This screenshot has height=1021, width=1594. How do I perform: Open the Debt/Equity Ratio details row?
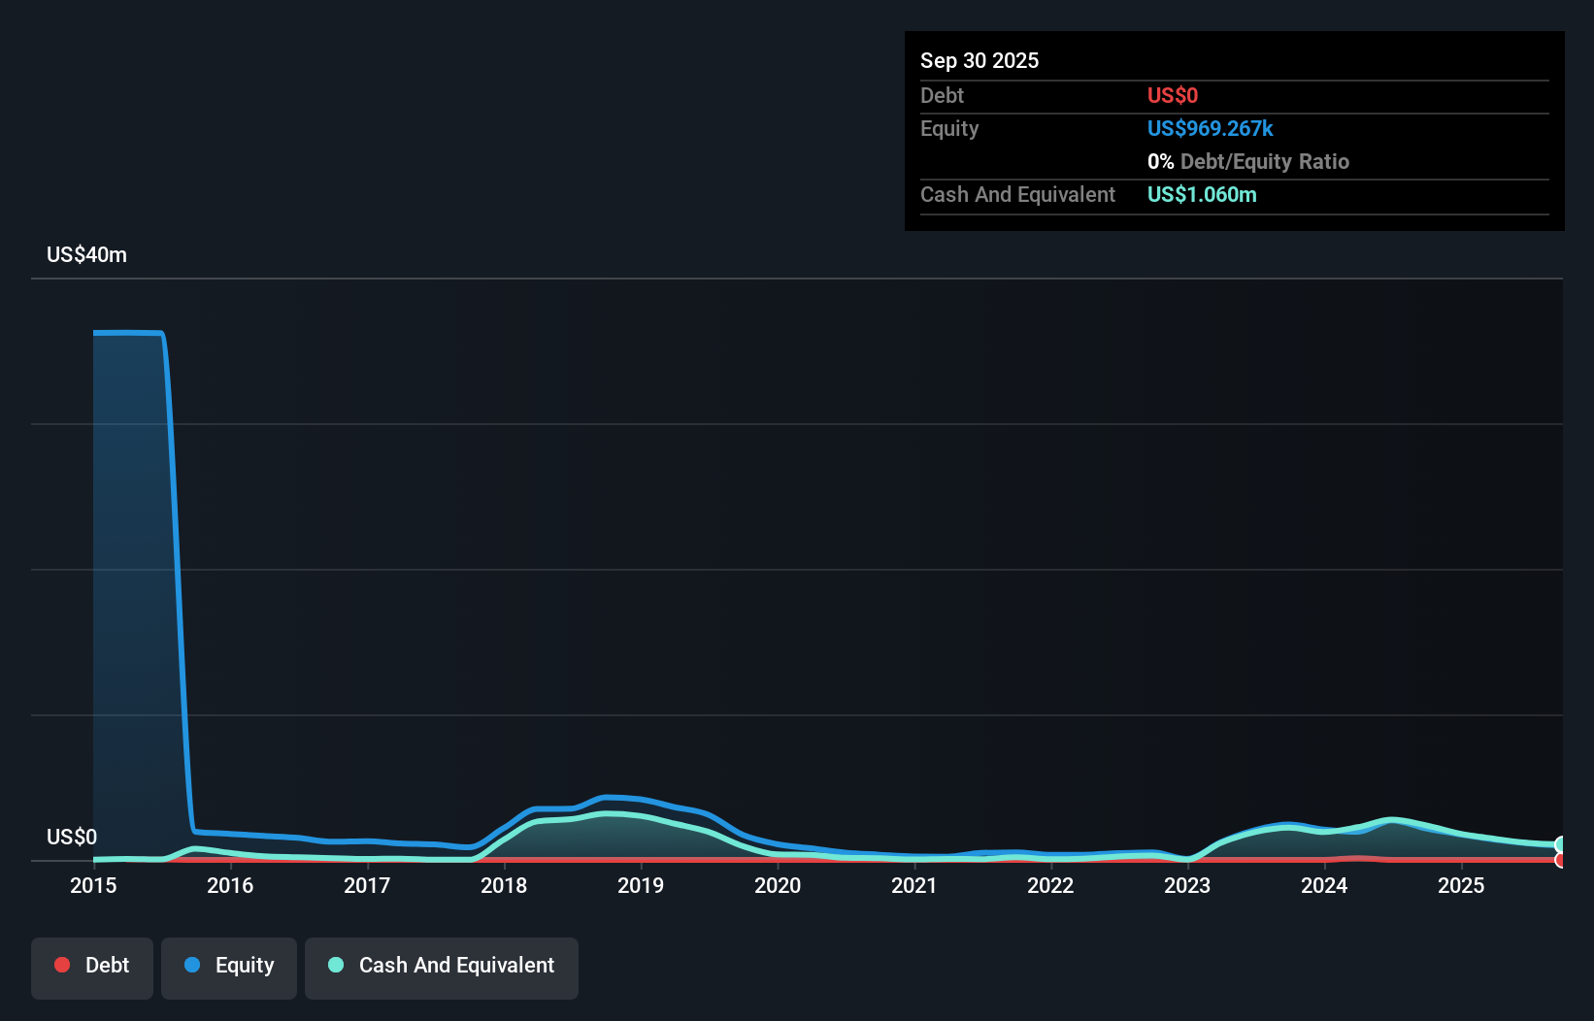point(1247,161)
